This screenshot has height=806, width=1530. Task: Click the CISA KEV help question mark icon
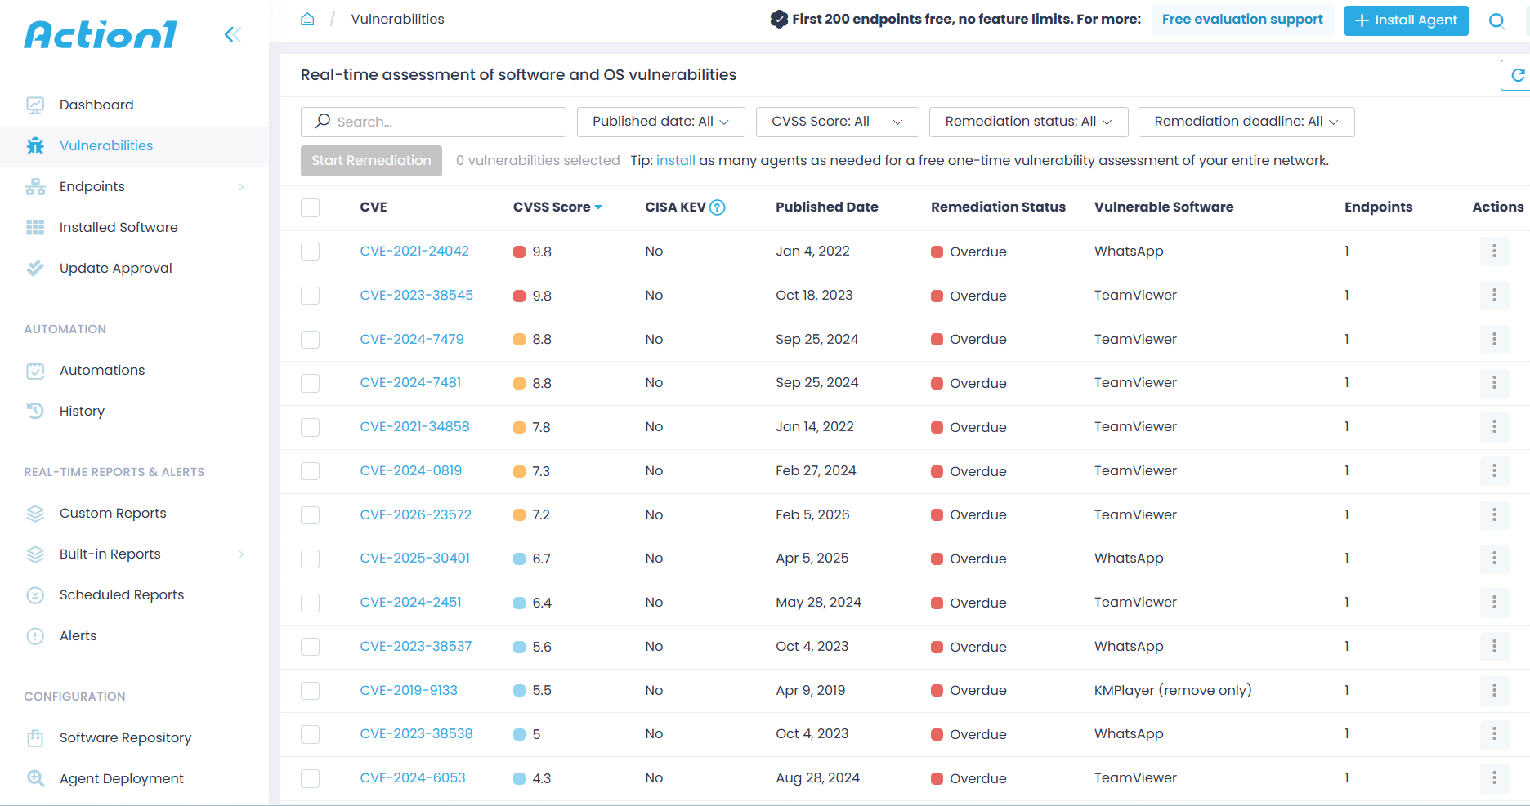(x=718, y=207)
